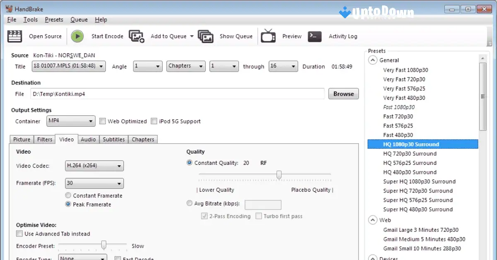The height and width of the screenshot is (260, 497).
Task: Open the Activity Log icon
Action: point(315,36)
